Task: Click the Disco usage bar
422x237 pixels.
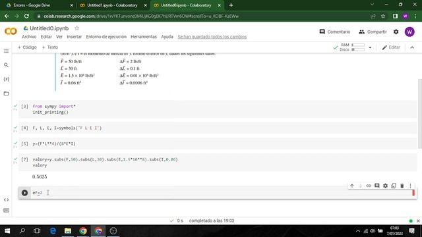Action: tap(358, 50)
